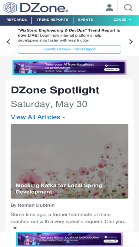This screenshot has height=247, width=139.
Task: Open the user profile icon
Action: (109, 8)
